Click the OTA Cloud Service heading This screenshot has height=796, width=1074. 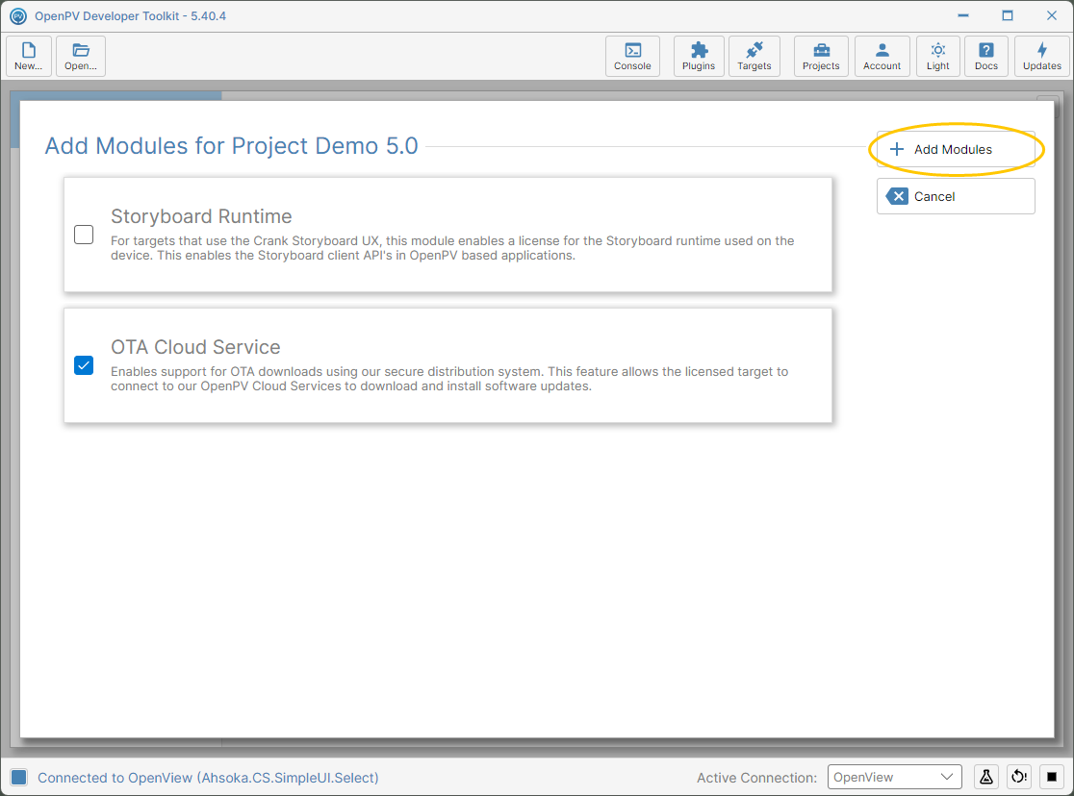[x=195, y=347]
